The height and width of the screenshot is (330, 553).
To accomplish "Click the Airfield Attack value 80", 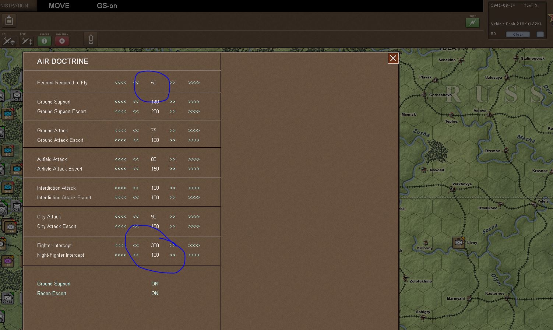I will point(154,159).
